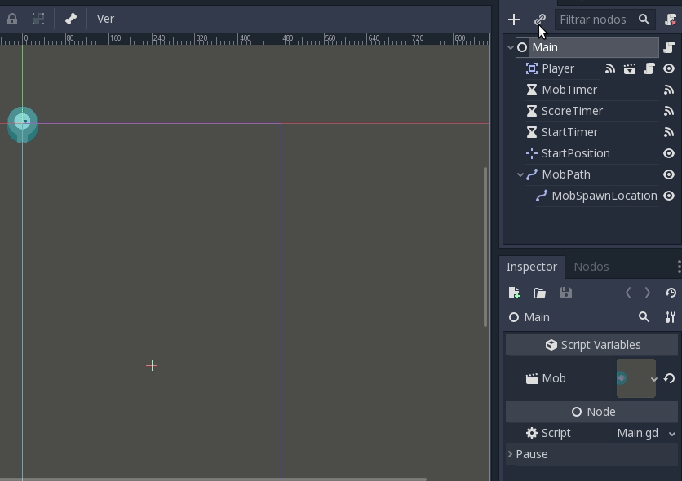The image size is (682, 481).
Task: Click the instance scene link icon
Action: point(539,20)
